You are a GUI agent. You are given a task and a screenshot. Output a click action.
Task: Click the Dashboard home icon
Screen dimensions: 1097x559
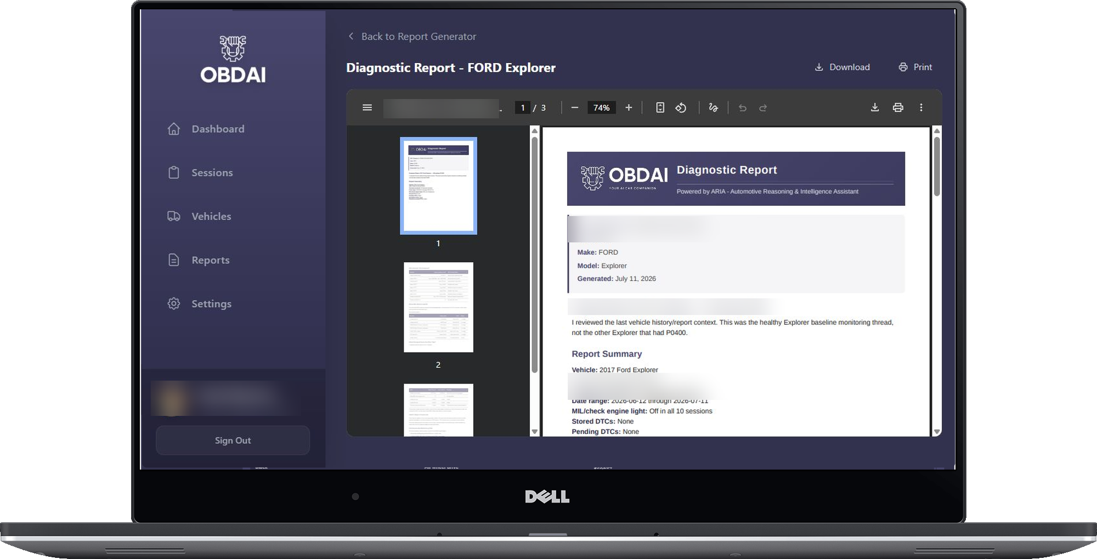pyautogui.click(x=174, y=129)
